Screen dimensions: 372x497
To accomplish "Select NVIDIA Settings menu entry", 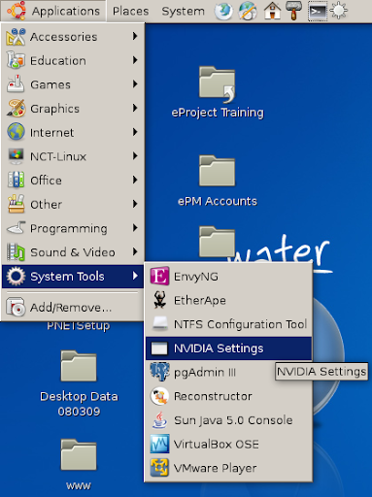I will [x=228, y=348].
